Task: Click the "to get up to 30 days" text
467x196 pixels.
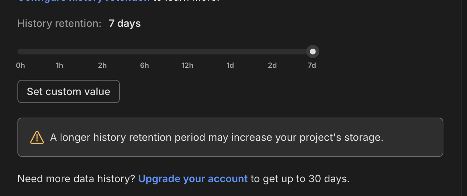Action: coord(300,179)
